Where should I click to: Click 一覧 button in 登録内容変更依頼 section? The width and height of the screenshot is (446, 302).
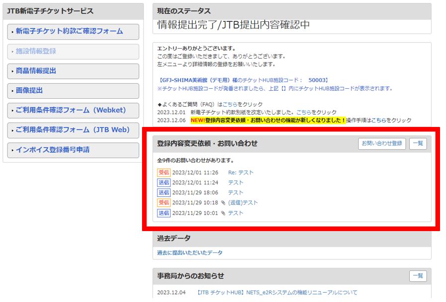click(x=418, y=143)
